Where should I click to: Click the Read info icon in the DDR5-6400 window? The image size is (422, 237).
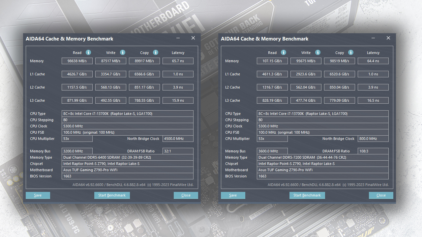coord(88,52)
